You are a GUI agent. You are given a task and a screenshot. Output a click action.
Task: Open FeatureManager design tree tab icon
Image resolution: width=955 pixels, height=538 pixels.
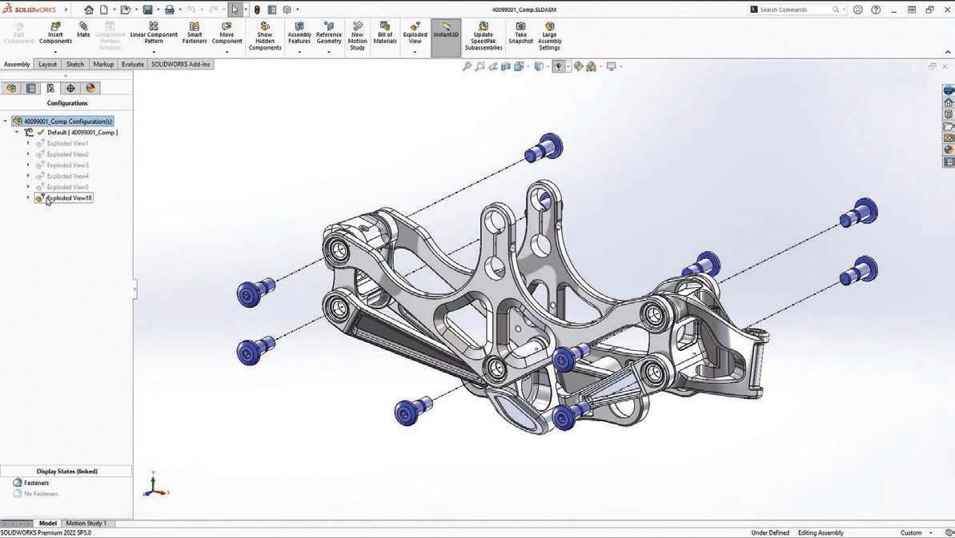[11, 88]
